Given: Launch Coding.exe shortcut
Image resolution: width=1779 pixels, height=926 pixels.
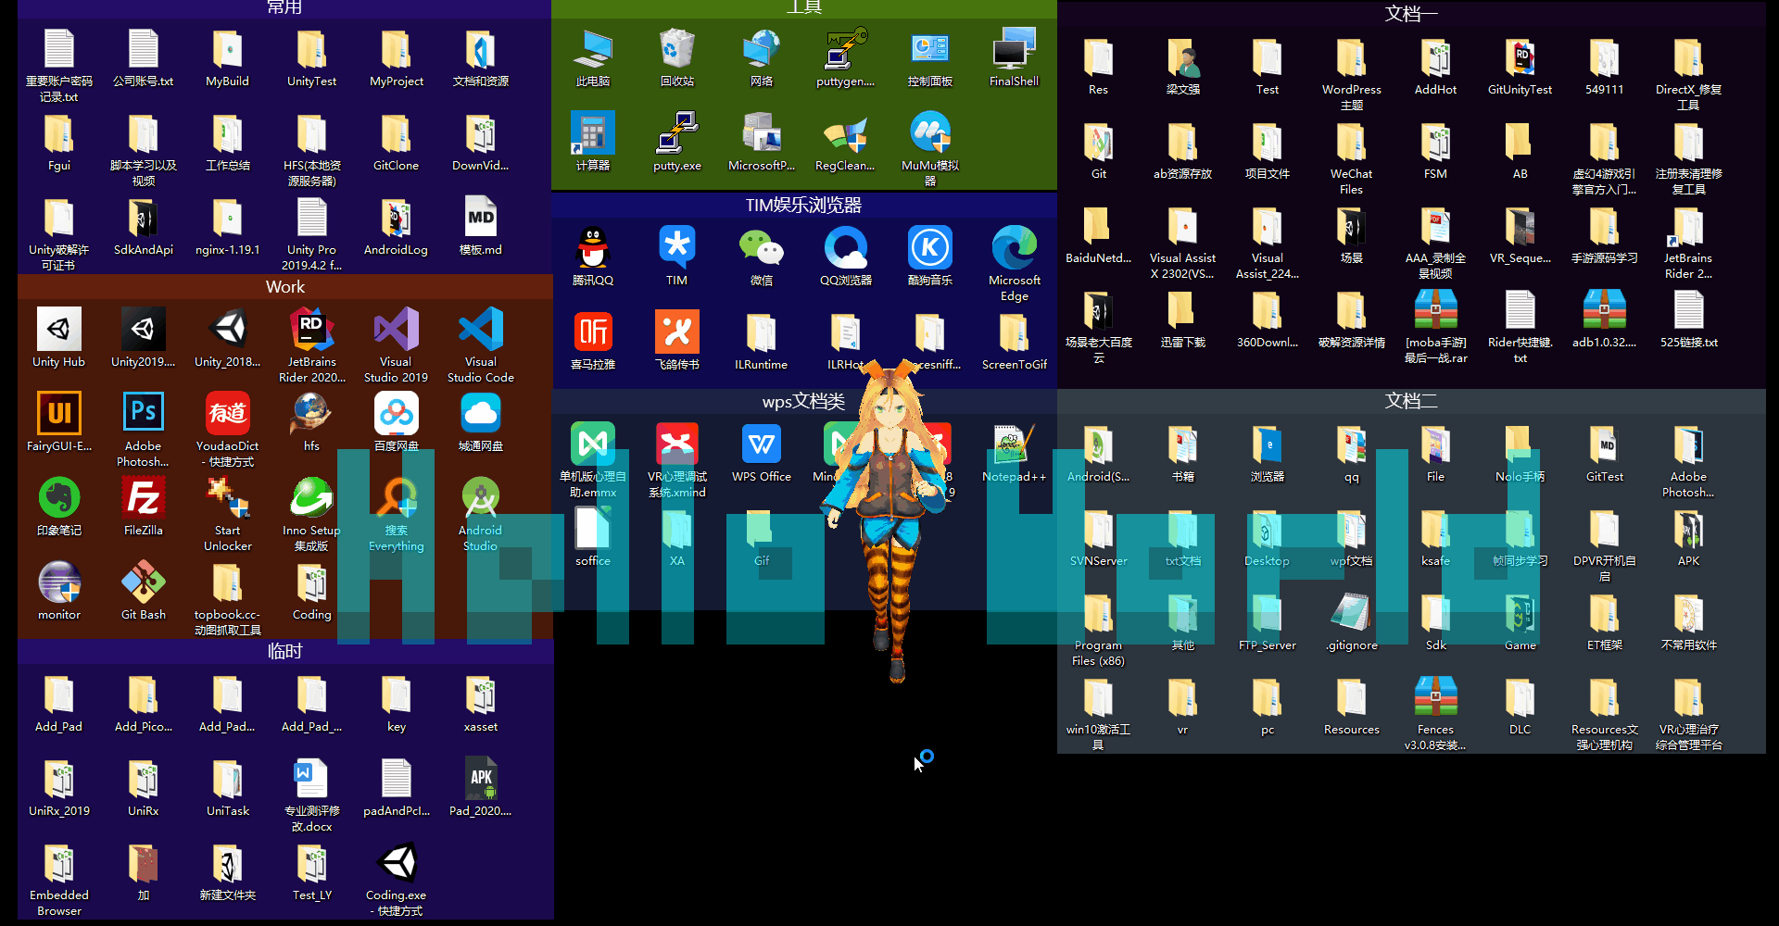Looking at the screenshot, I should pyautogui.click(x=396, y=879).
